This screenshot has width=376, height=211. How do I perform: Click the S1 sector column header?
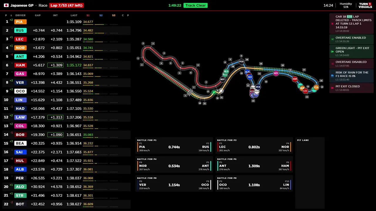click(x=88, y=15)
